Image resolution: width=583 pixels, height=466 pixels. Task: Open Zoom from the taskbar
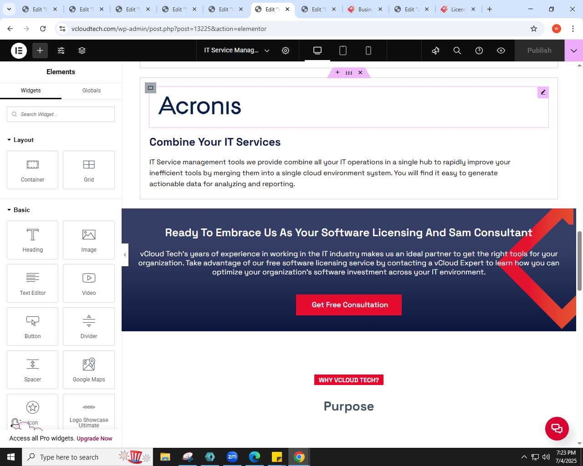[x=232, y=457]
